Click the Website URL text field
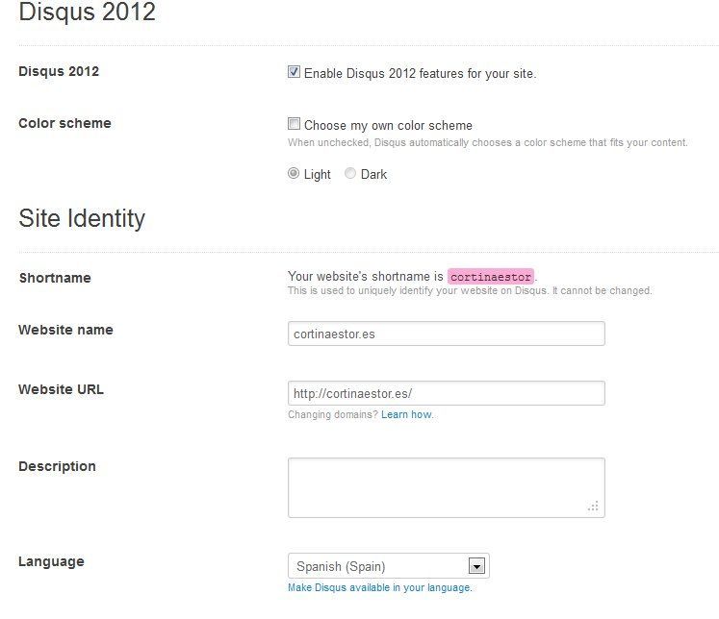The width and height of the screenshot is (719, 619). pos(447,393)
